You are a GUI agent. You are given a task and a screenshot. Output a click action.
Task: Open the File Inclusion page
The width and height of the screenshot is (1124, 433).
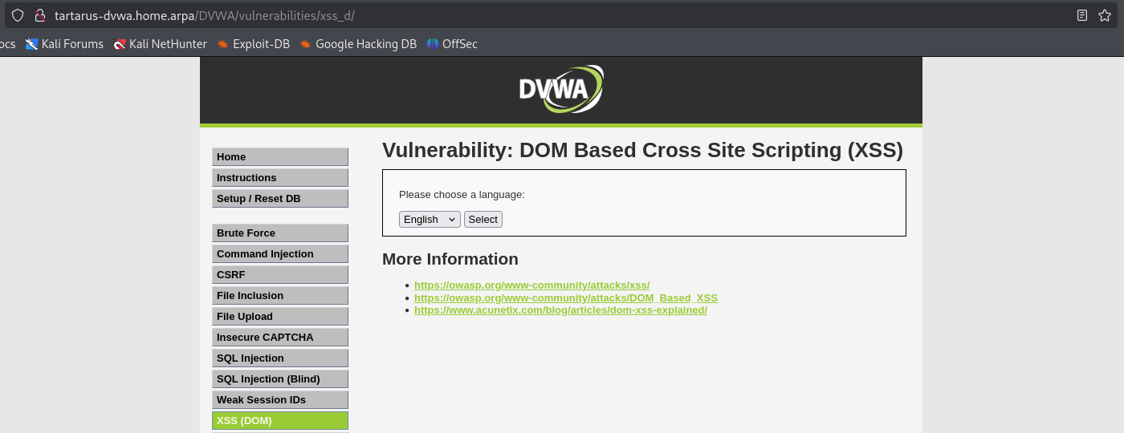click(x=280, y=296)
